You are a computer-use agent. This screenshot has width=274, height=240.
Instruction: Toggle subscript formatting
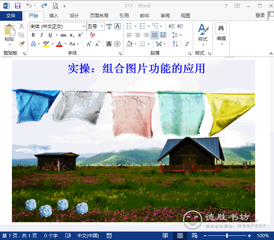coord(72,35)
